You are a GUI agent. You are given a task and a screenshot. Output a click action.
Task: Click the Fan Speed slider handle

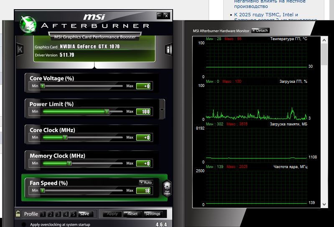(x=43, y=190)
